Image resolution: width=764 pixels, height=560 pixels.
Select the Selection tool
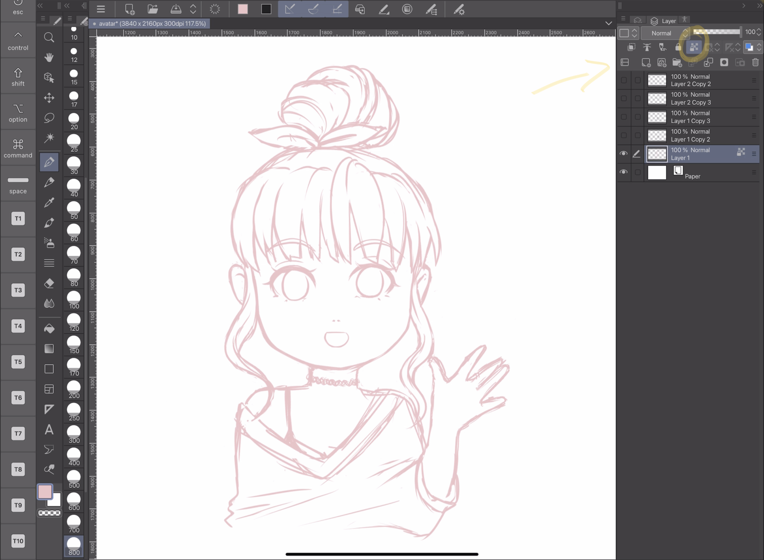[49, 118]
